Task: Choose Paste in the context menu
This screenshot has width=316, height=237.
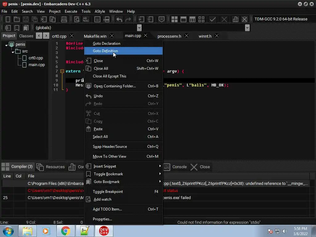Action: pos(123,129)
